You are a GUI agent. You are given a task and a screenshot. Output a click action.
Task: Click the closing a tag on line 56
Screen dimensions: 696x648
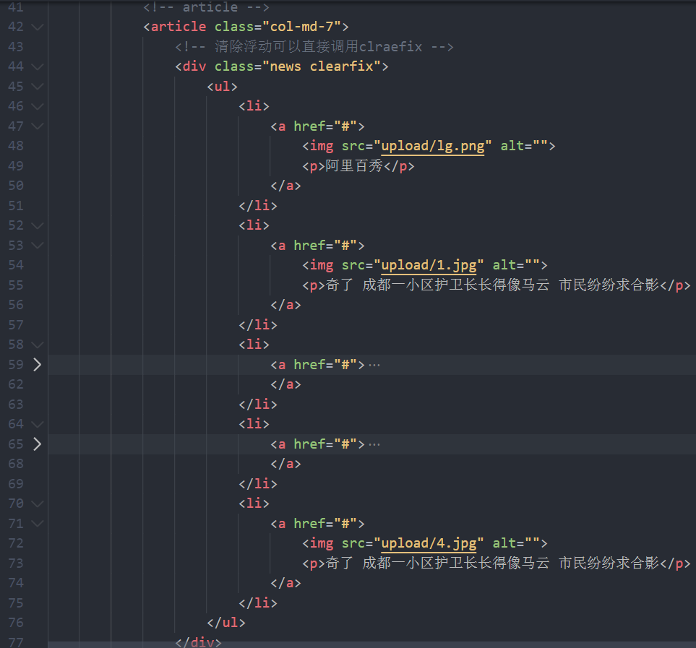coord(286,305)
